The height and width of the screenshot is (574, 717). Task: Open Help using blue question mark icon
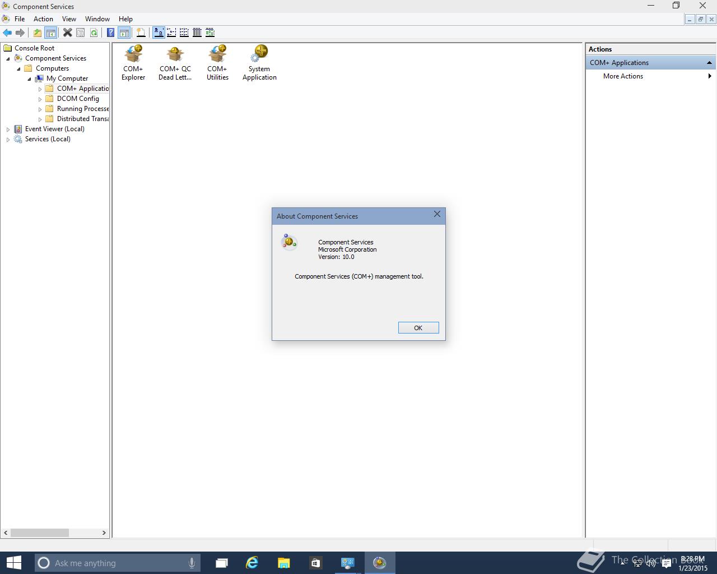tap(111, 33)
